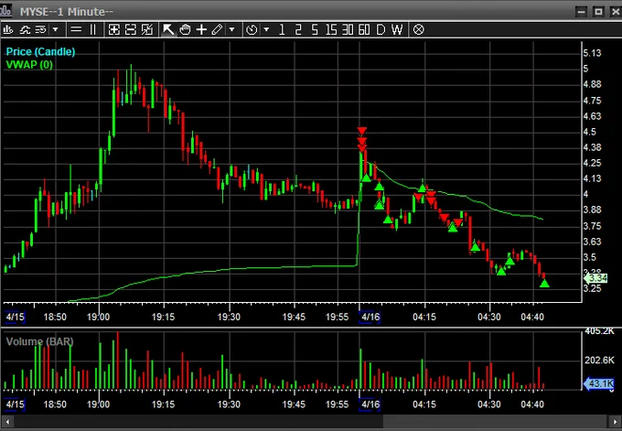Select the vertical line tool

(92, 30)
